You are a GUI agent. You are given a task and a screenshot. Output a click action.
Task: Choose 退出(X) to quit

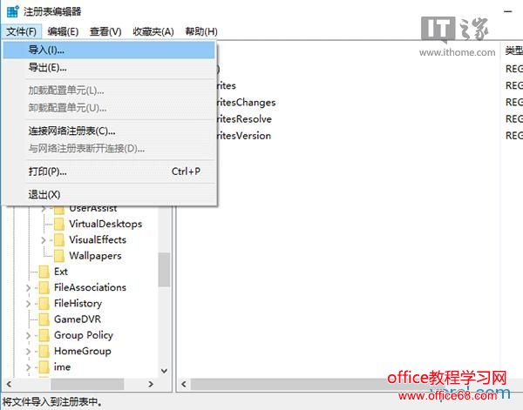109,194
